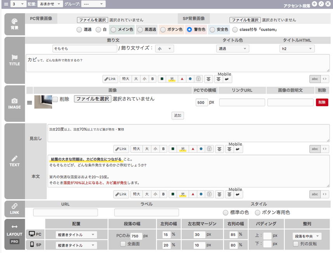The width and height of the screenshot is (333, 253).
Task: Switch the title editor to HTML code view
Action: click(324, 79)
